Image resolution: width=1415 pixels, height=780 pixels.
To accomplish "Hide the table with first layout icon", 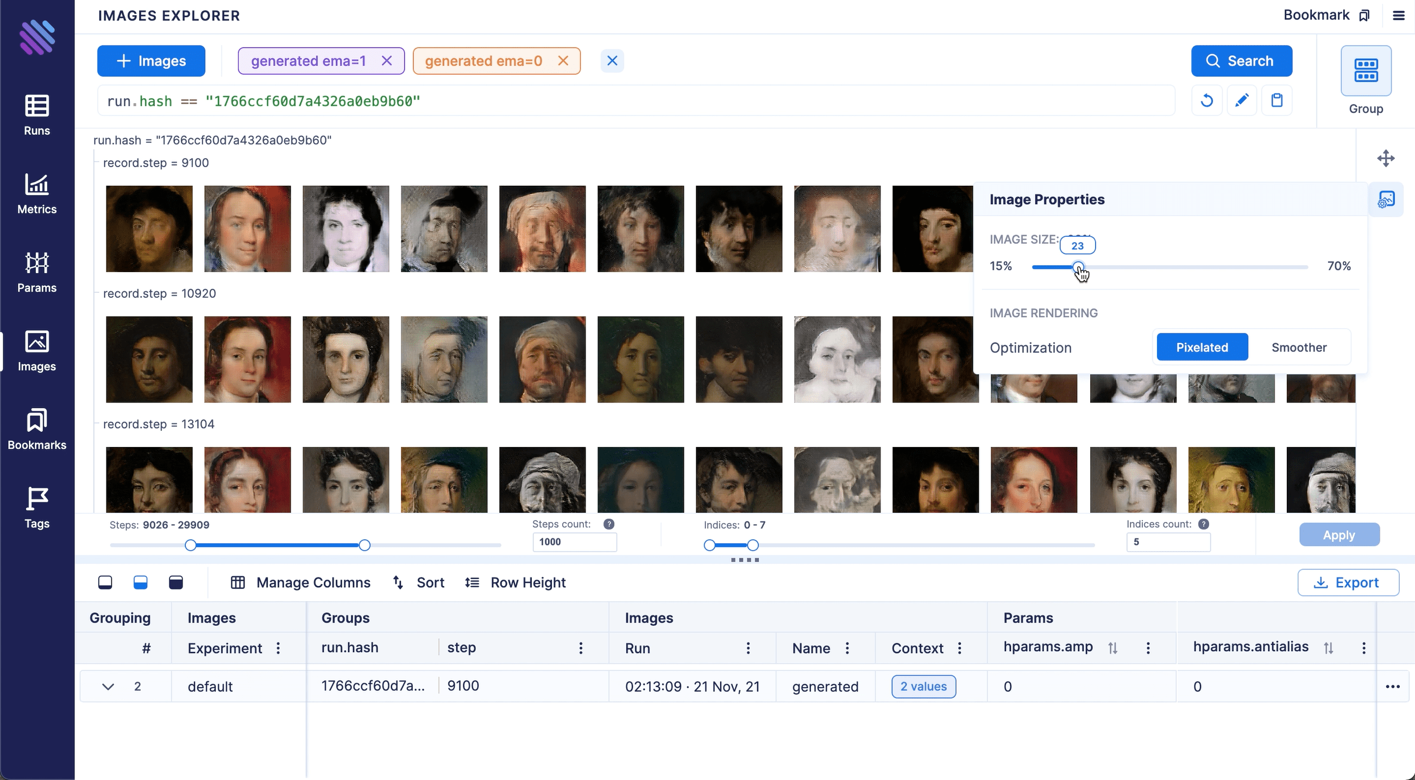I will [105, 583].
